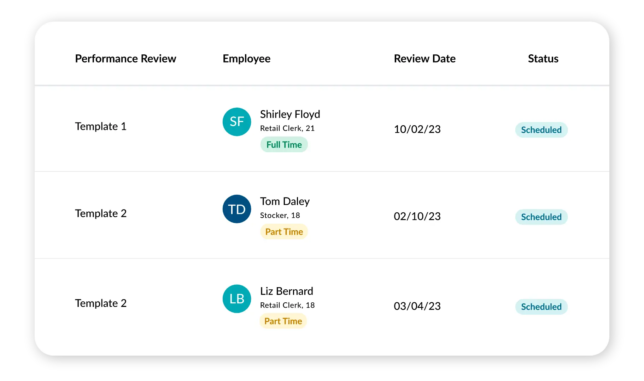This screenshot has height=381, width=644.
Task: Click the name Liz Bernard
Action: click(x=287, y=291)
